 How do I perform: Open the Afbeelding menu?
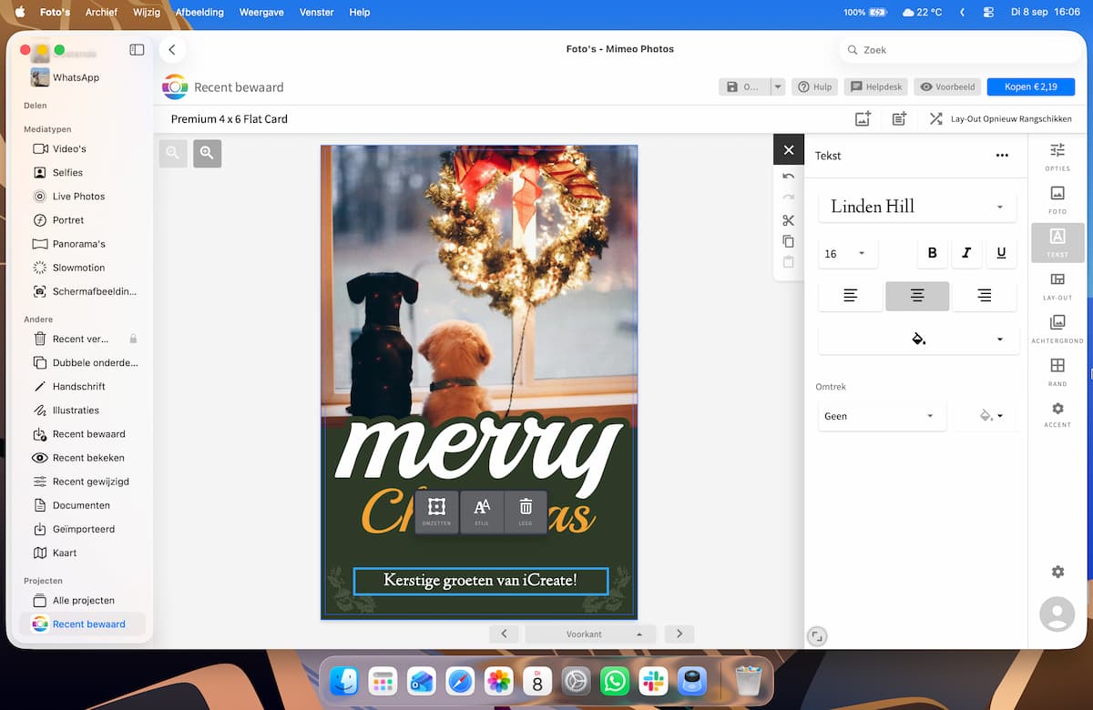click(x=199, y=12)
